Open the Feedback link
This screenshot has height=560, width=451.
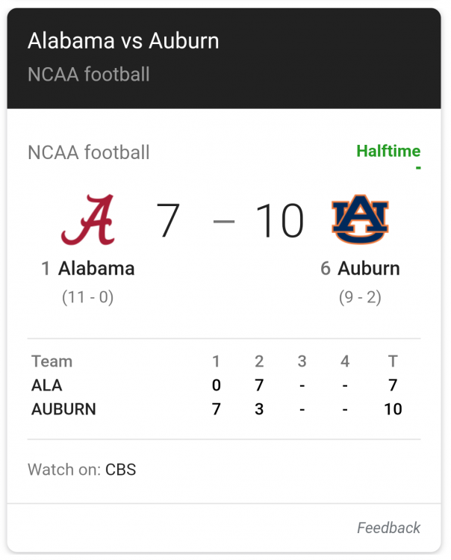click(388, 528)
